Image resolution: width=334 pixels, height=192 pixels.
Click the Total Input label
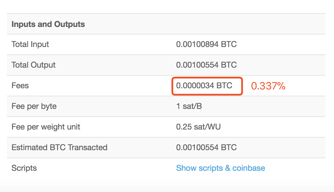click(30, 44)
